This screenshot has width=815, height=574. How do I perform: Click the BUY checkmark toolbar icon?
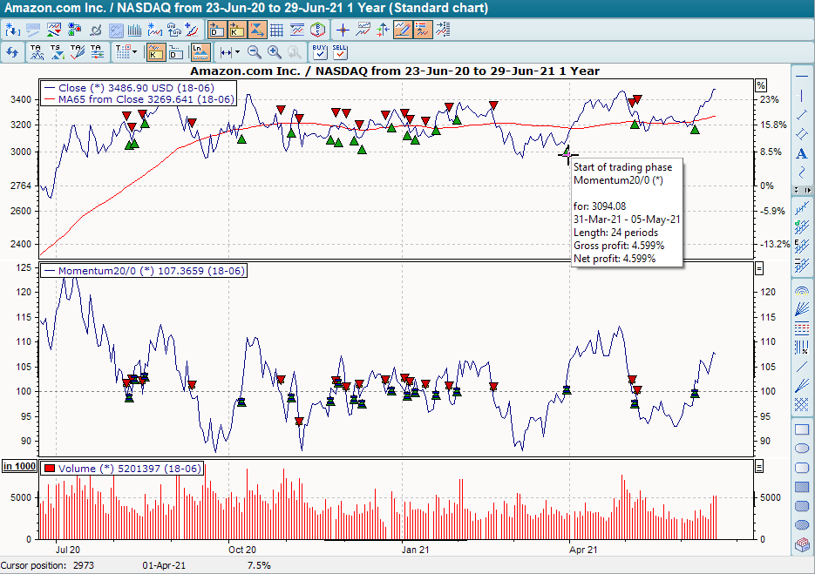(x=319, y=52)
